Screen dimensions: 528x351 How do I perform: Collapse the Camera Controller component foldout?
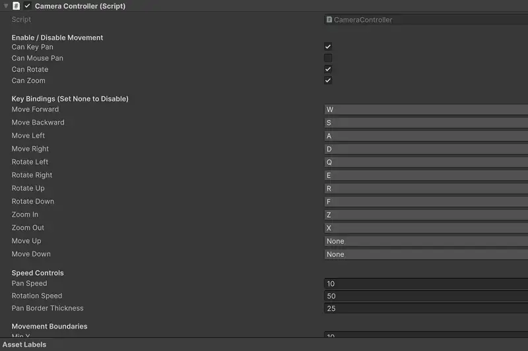(x=6, y=6)
